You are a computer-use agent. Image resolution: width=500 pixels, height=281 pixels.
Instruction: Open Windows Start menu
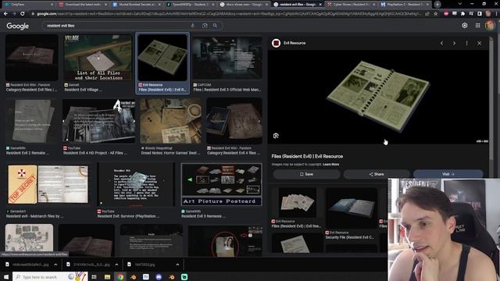coord(5,277)
